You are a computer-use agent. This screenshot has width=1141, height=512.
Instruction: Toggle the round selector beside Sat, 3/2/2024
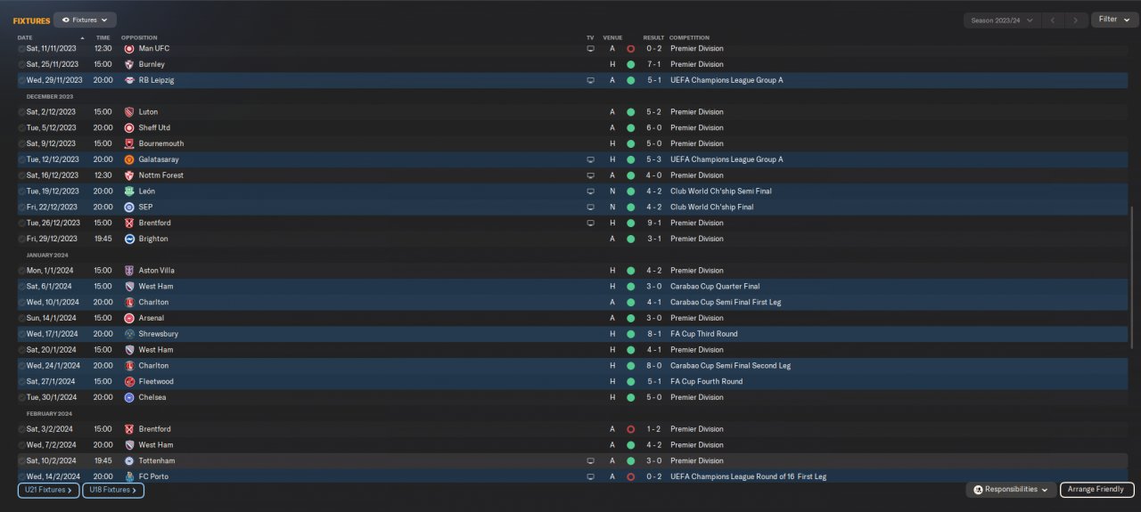pos(21,429)
